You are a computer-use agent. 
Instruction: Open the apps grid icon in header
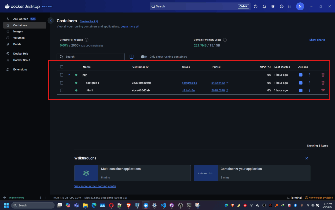(x=290, y=7)
